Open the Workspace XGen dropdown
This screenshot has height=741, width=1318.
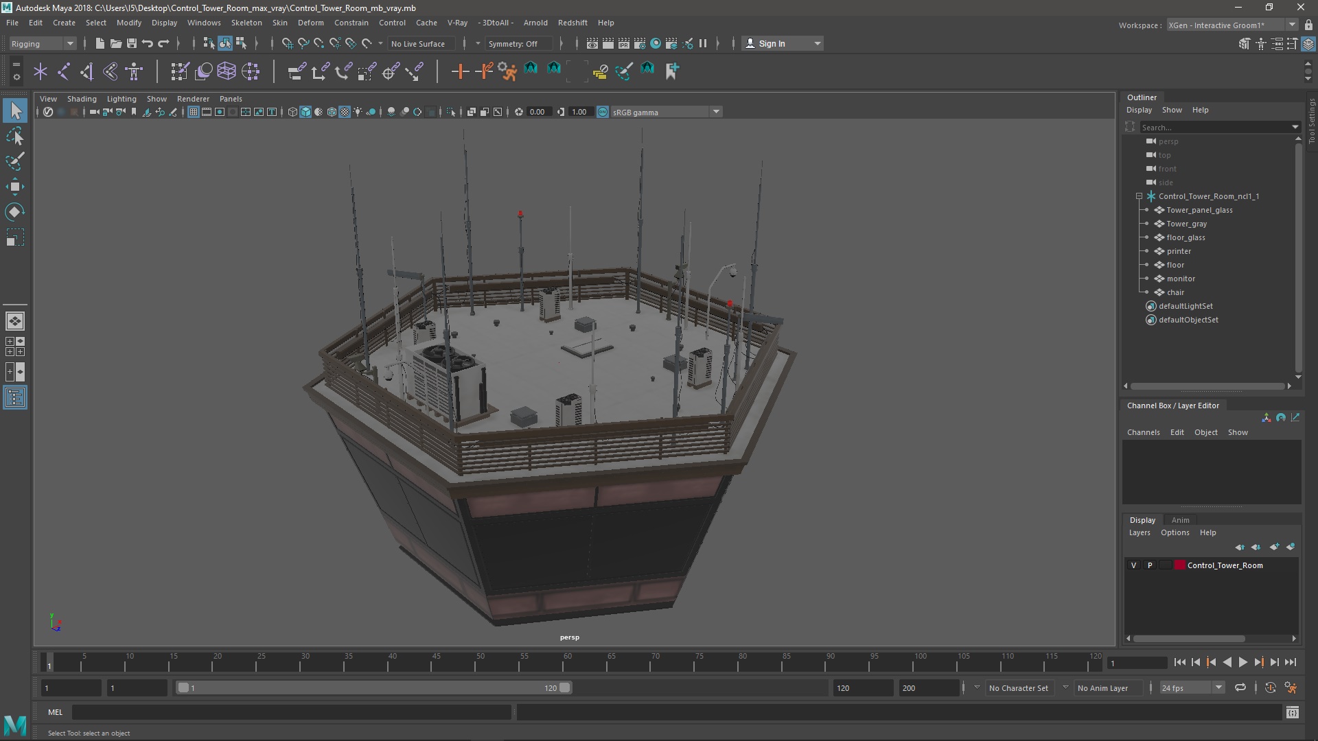pos(1232,25)
